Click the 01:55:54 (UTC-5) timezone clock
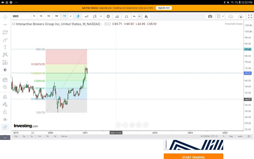 point(209,136)
